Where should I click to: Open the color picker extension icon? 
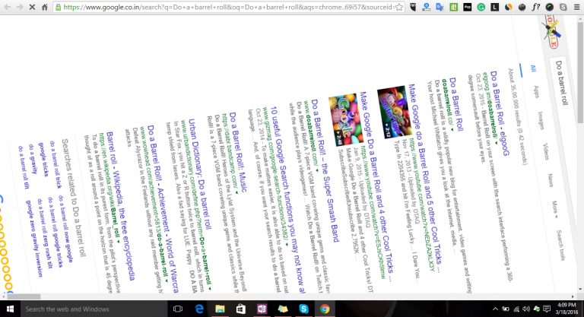549,7
